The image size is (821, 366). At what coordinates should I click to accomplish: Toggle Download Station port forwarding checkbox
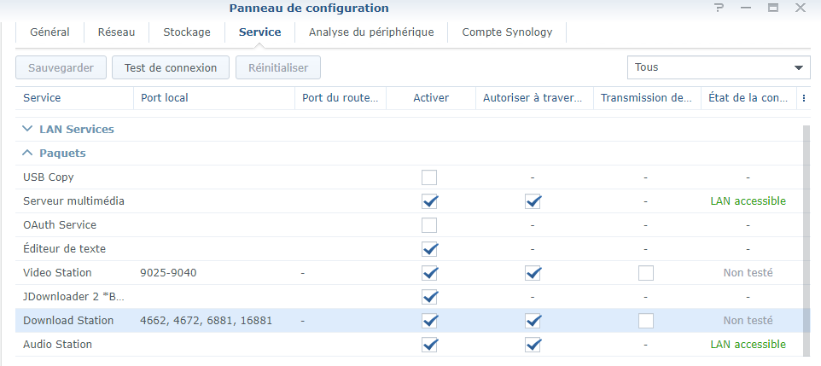[x=646, y=321]
